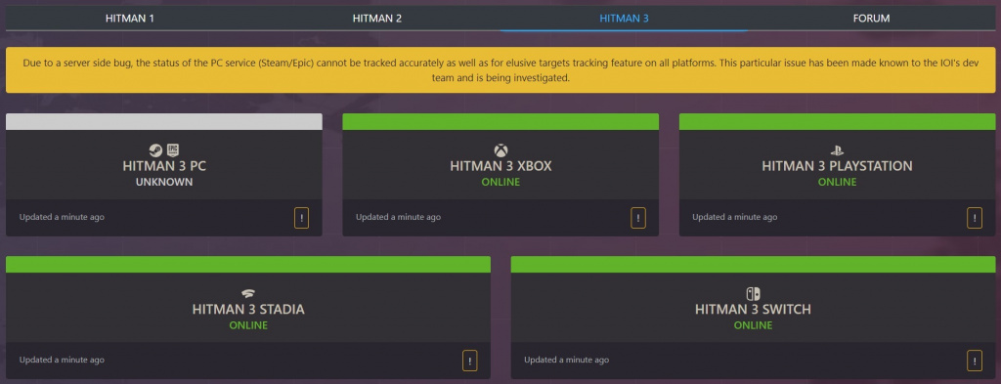Click the yellow server bug notice banner
The image size is (1001, 384).
pyautogui.click(x=500, y=70)
